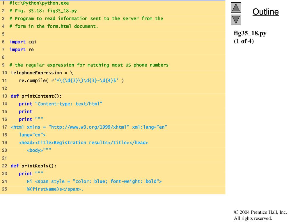Click the 'print """' statement on line 16
This screenshot has height=224, width=298.
point(31,119)
